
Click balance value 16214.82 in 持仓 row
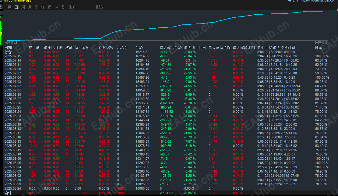pos(142,52)
